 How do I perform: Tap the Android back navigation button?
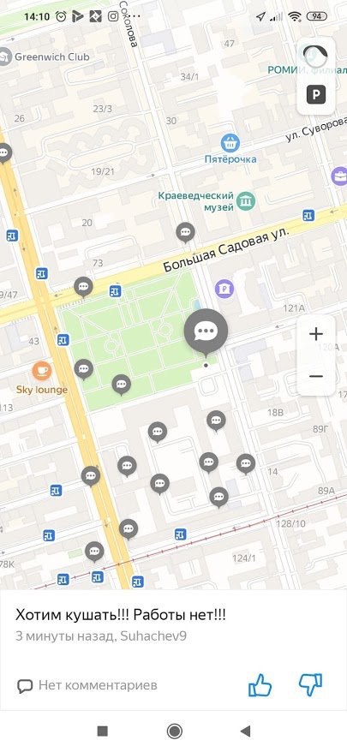(245, 731)
